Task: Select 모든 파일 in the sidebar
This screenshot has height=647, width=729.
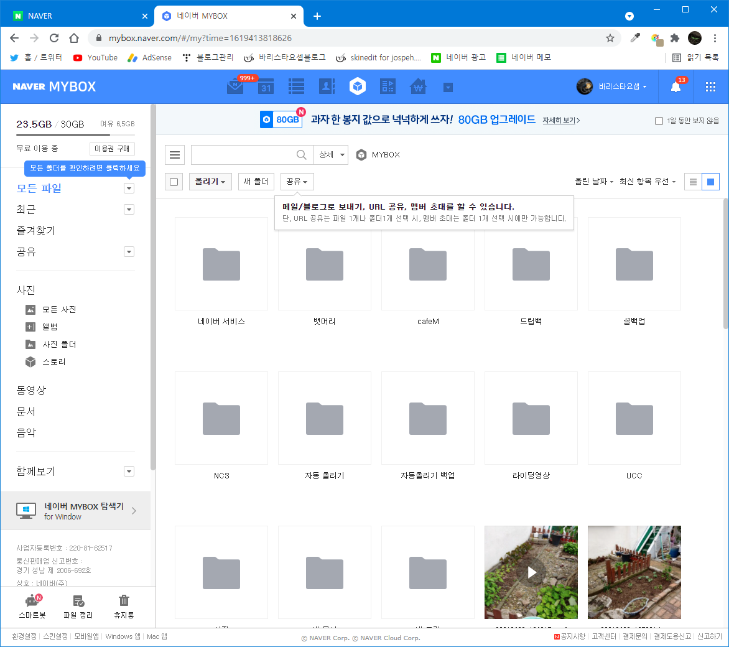Action: 39,189
